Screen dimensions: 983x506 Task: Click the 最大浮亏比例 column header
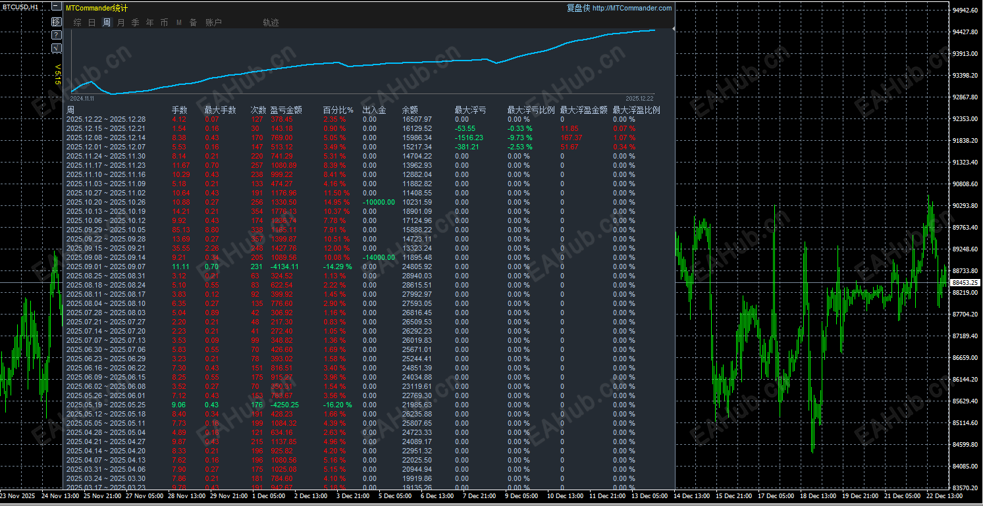(531, 111)
